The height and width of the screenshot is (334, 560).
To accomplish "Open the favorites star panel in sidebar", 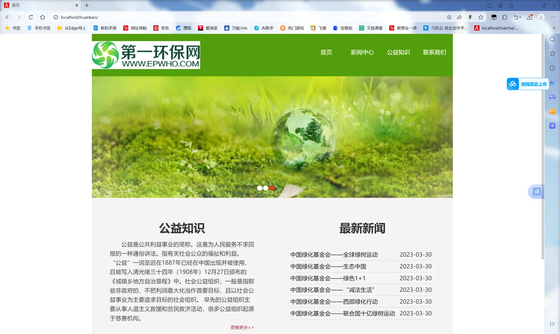I will pyautogui.click(x=552, y=53).
